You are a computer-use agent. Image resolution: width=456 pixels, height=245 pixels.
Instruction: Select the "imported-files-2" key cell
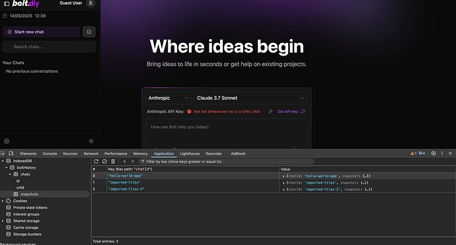pos(193,190)
